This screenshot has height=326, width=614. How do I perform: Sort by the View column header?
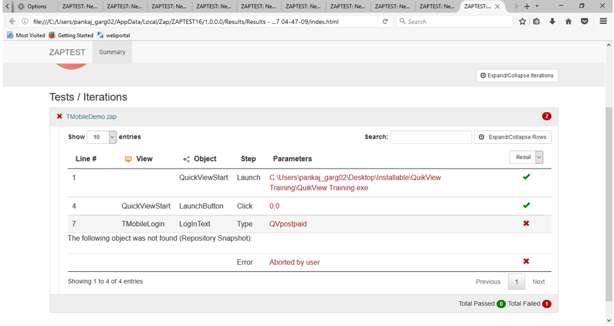tap(139, 159)
